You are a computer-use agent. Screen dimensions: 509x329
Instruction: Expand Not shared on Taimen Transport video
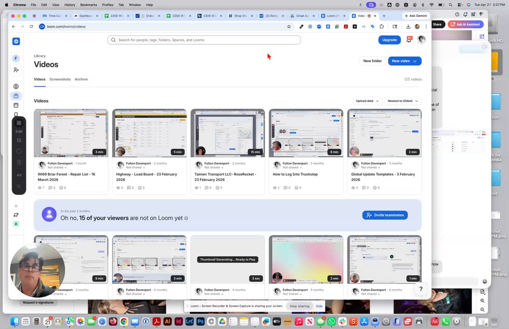(214, 168)
